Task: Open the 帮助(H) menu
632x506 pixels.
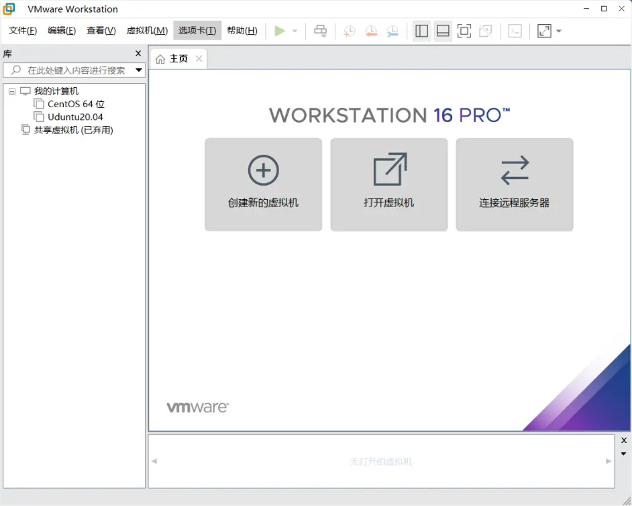Action: coord(242,31)
